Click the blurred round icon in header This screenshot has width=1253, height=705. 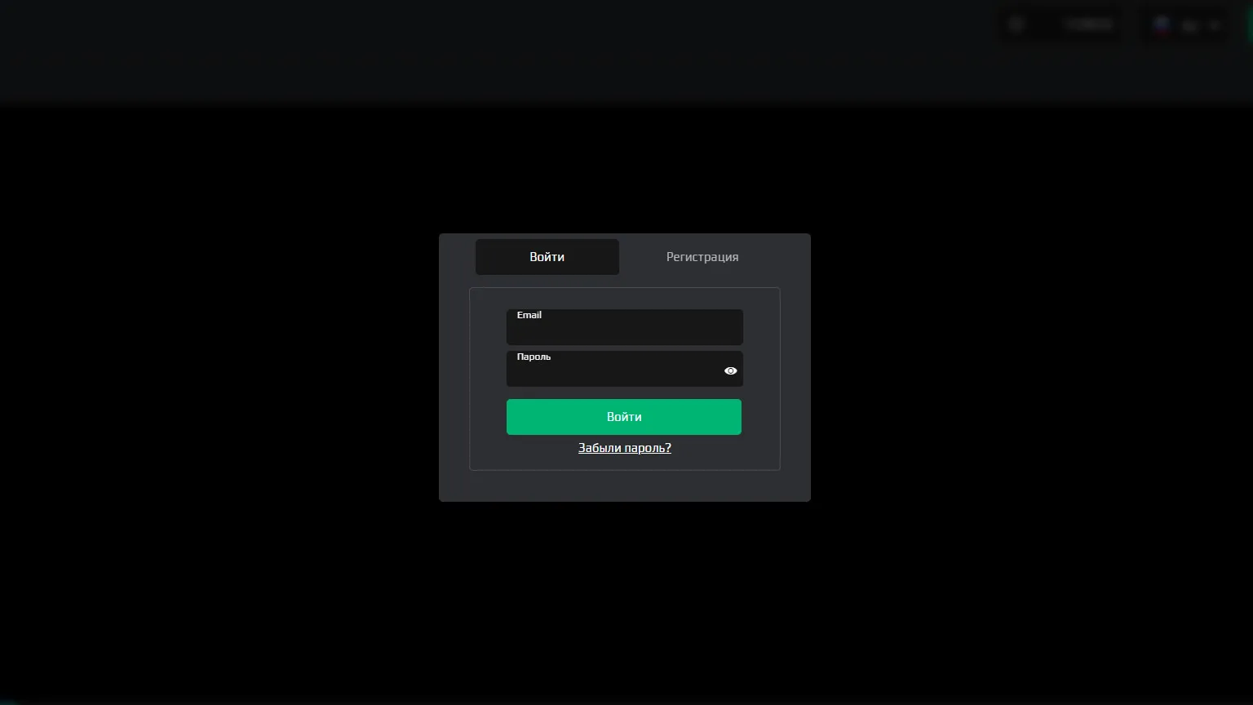pos(1016,24)
